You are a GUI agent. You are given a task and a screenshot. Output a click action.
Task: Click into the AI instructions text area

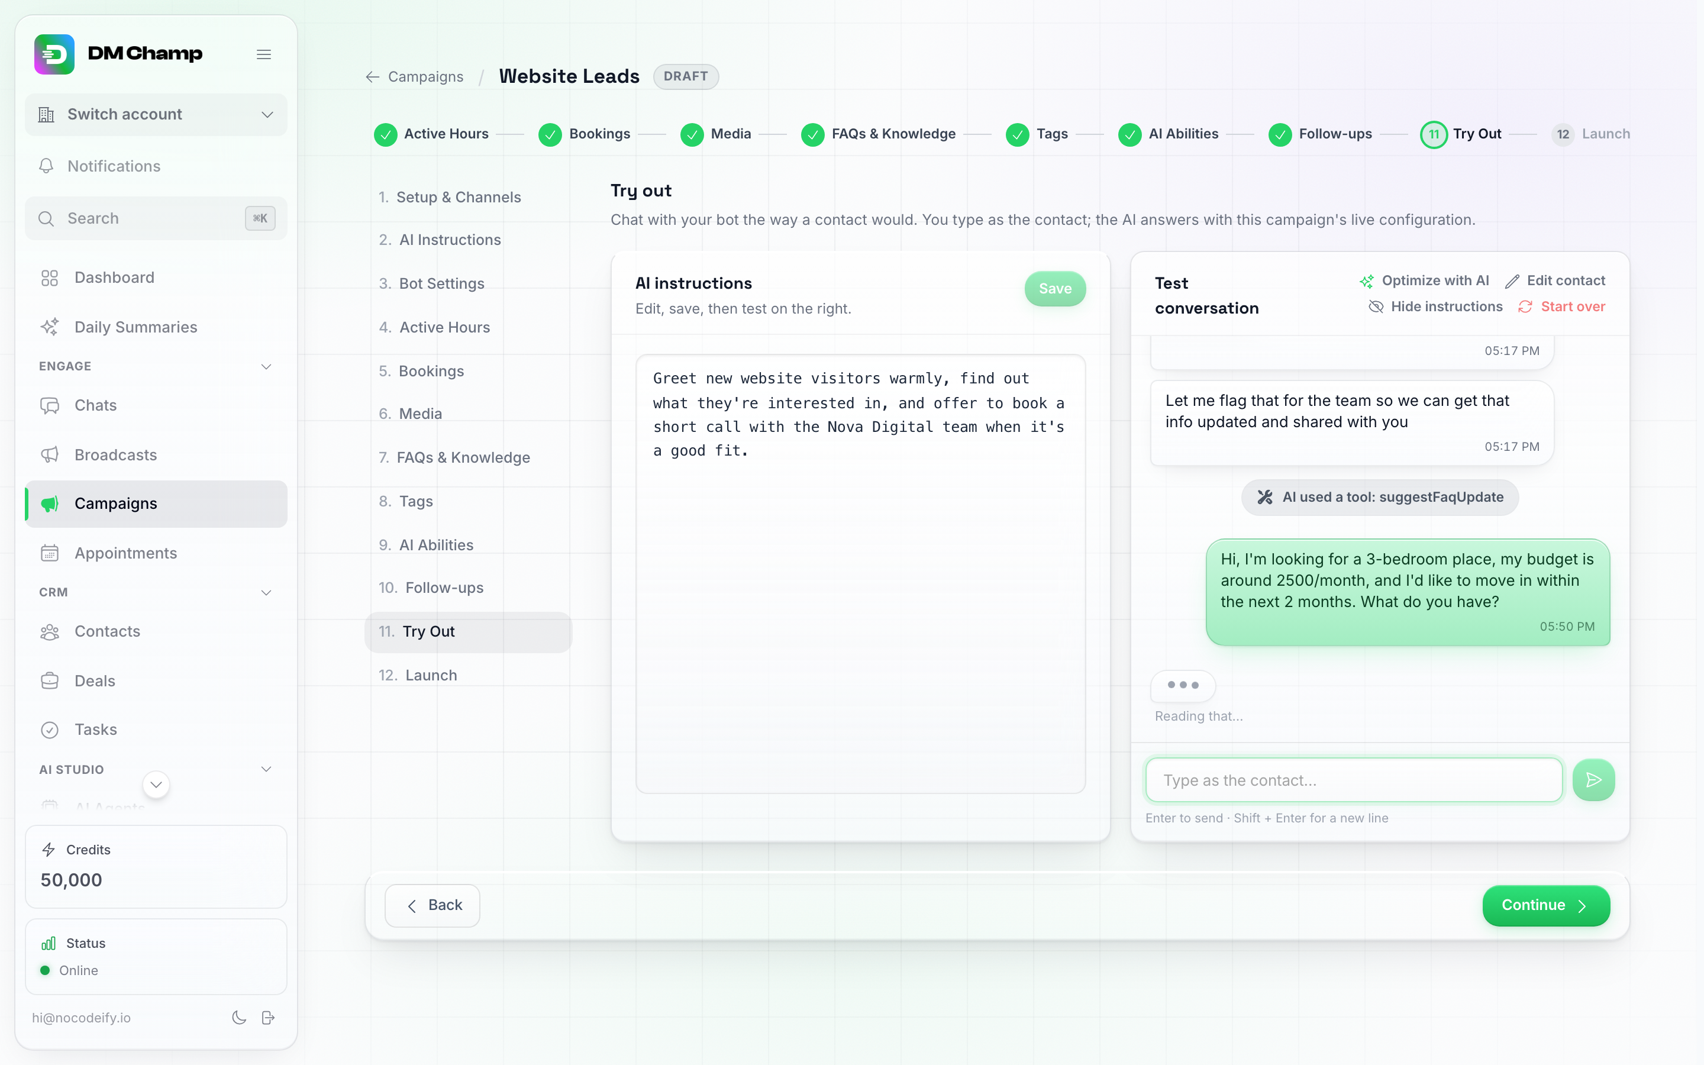860,573
